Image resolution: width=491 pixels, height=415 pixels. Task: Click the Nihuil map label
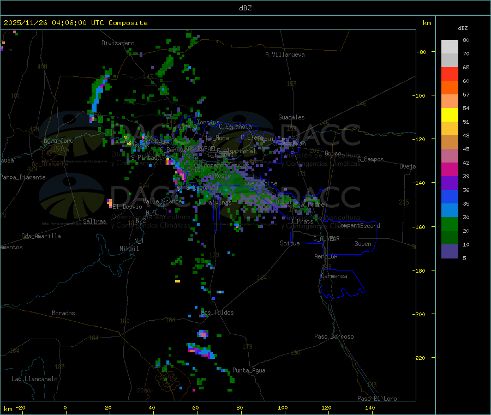click(129, 249)
